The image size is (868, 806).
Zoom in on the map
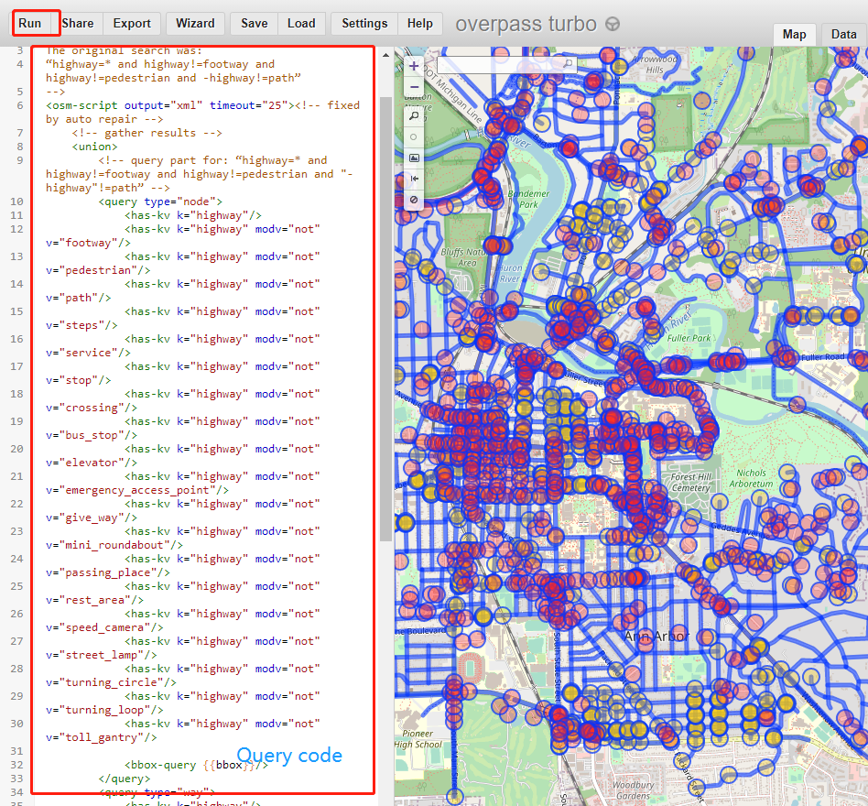pyautogui.click(x=414, y=66)
